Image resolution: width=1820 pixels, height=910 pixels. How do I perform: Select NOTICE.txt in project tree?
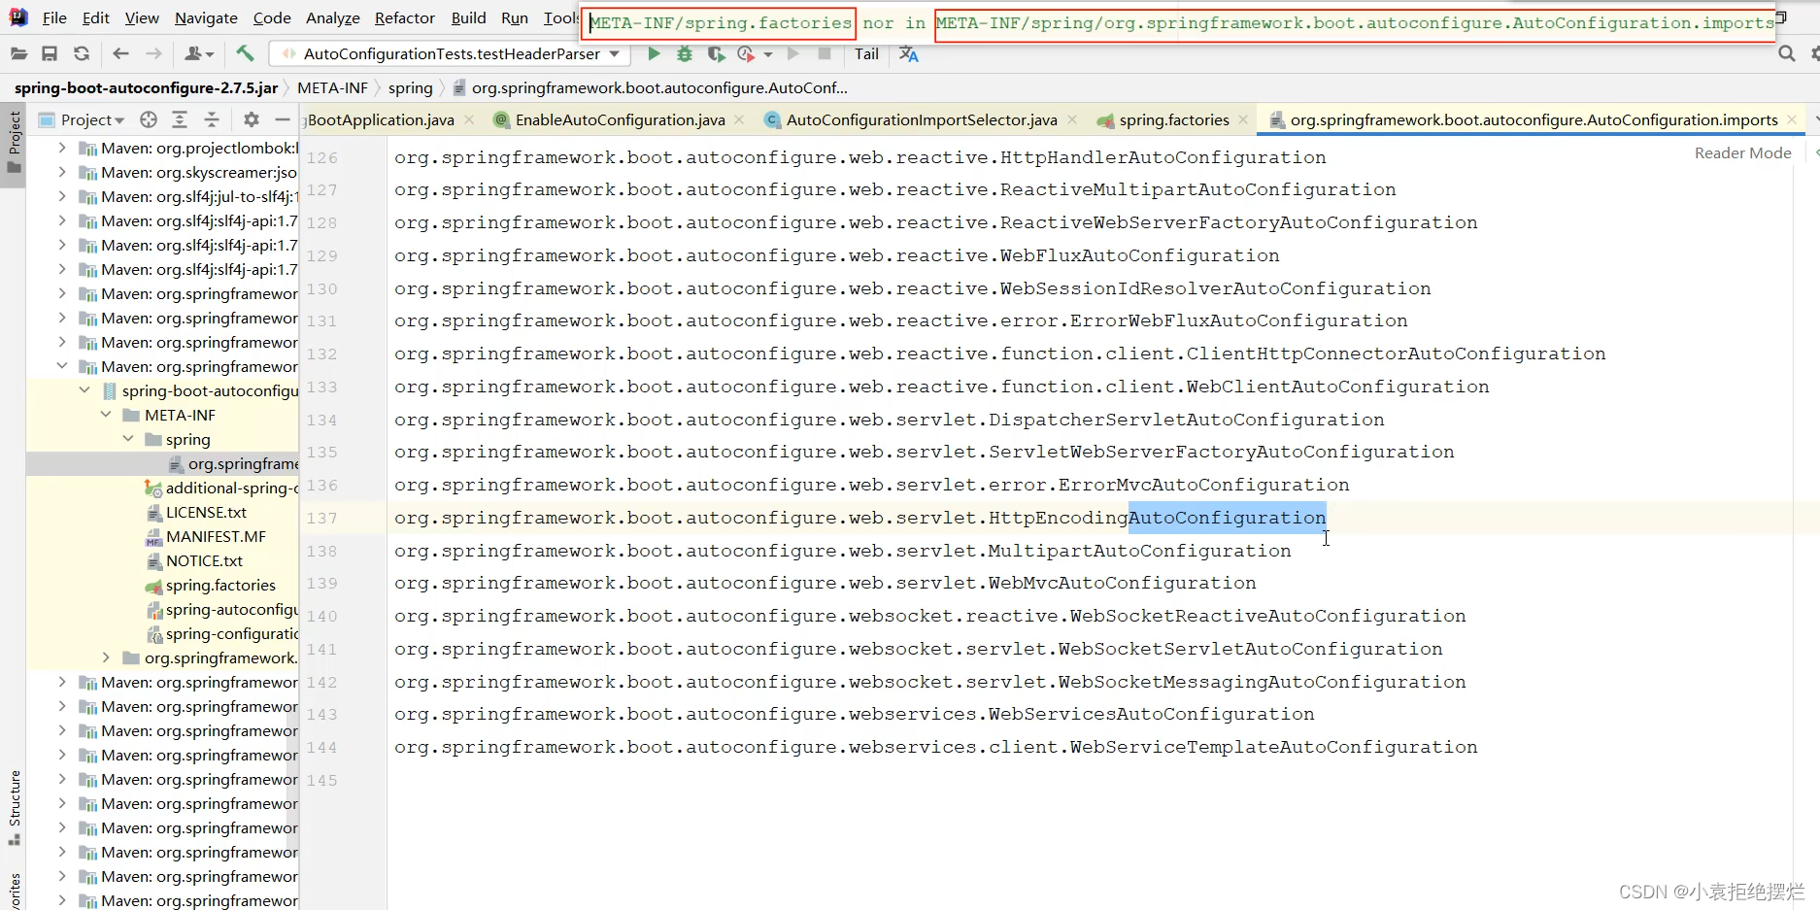click(204, 560)
